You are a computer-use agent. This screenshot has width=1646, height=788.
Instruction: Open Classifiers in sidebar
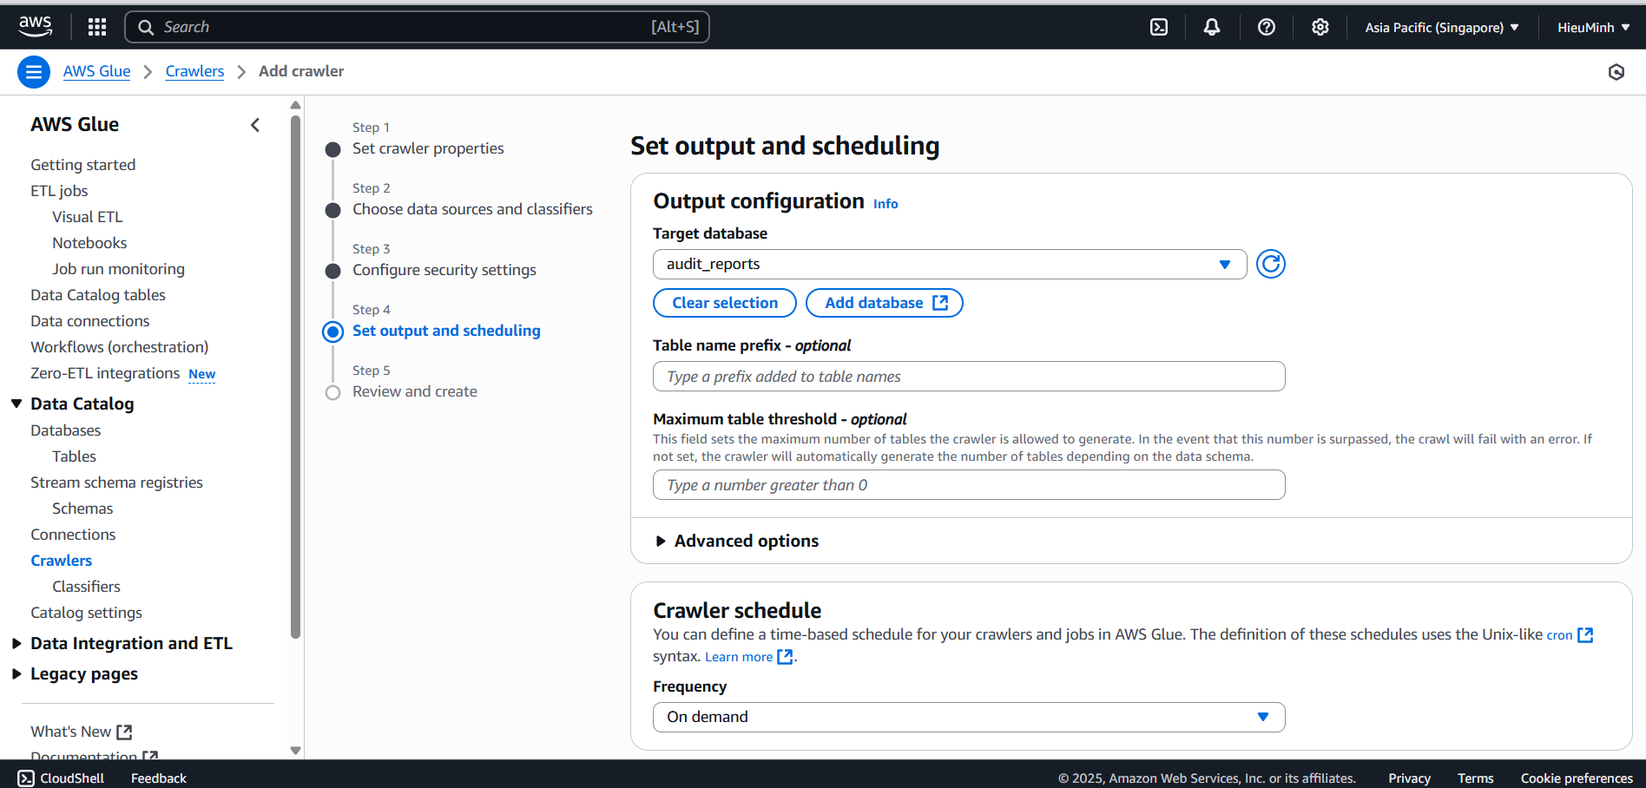(86, 587)
